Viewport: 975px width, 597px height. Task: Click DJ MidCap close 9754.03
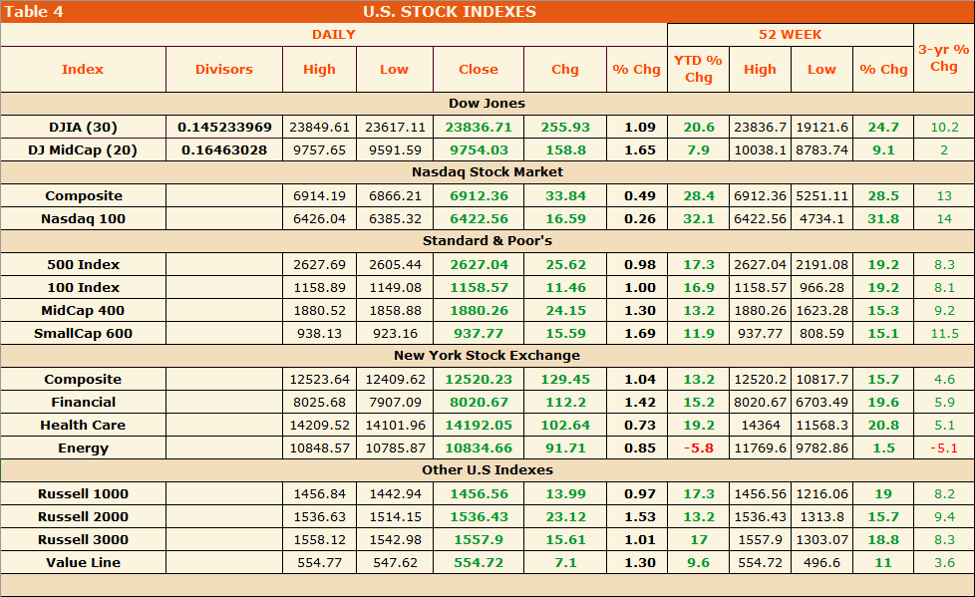tap(479, 149)
